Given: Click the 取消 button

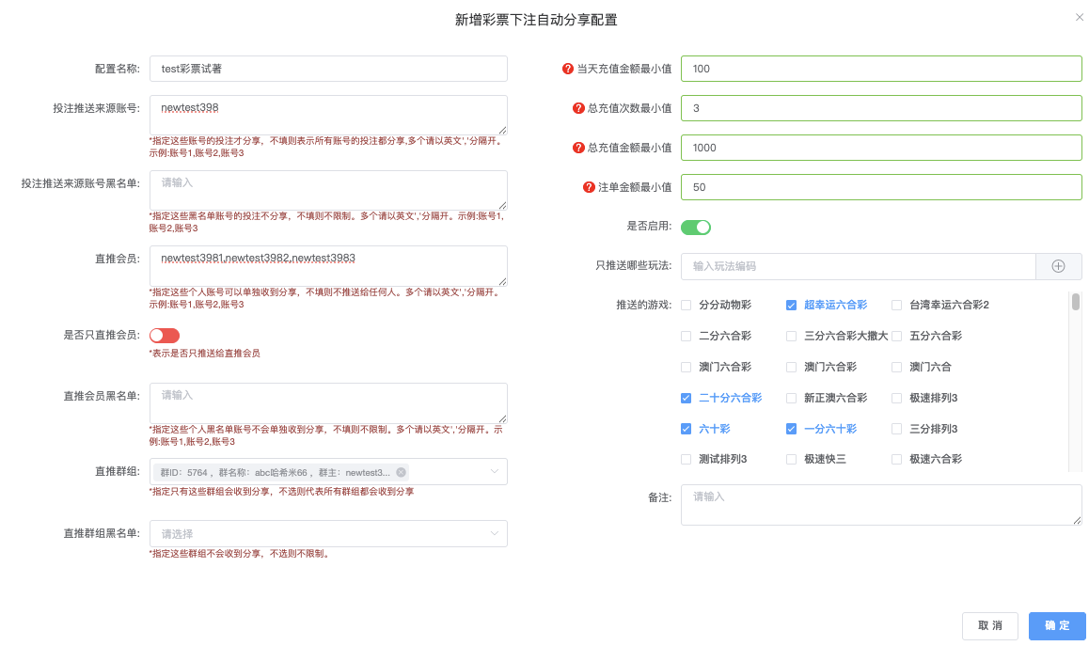Looking at the screenshot, I should tap(989, 626).
